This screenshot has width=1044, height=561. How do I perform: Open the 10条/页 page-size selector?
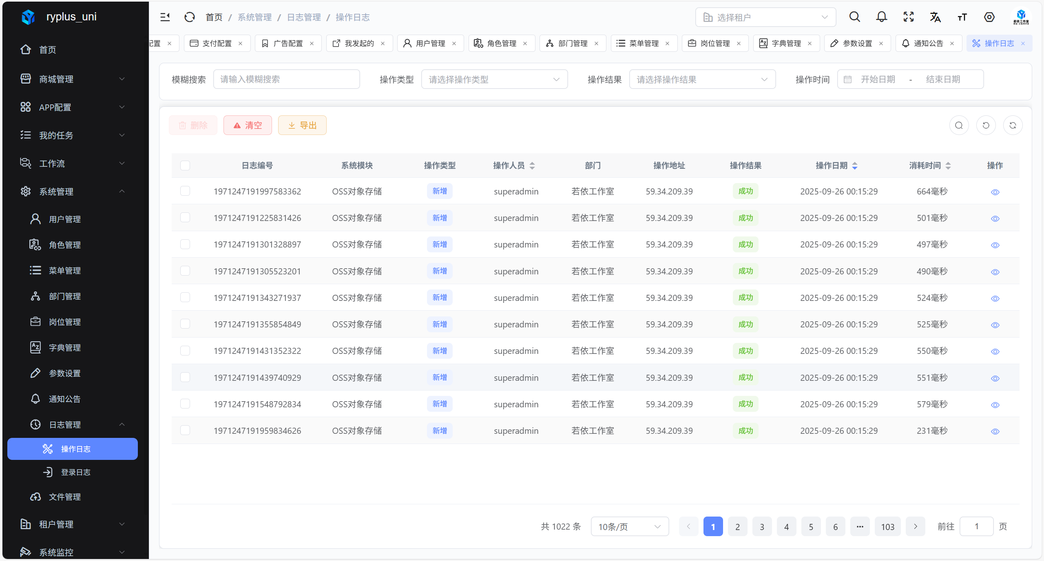pos(629,527)
